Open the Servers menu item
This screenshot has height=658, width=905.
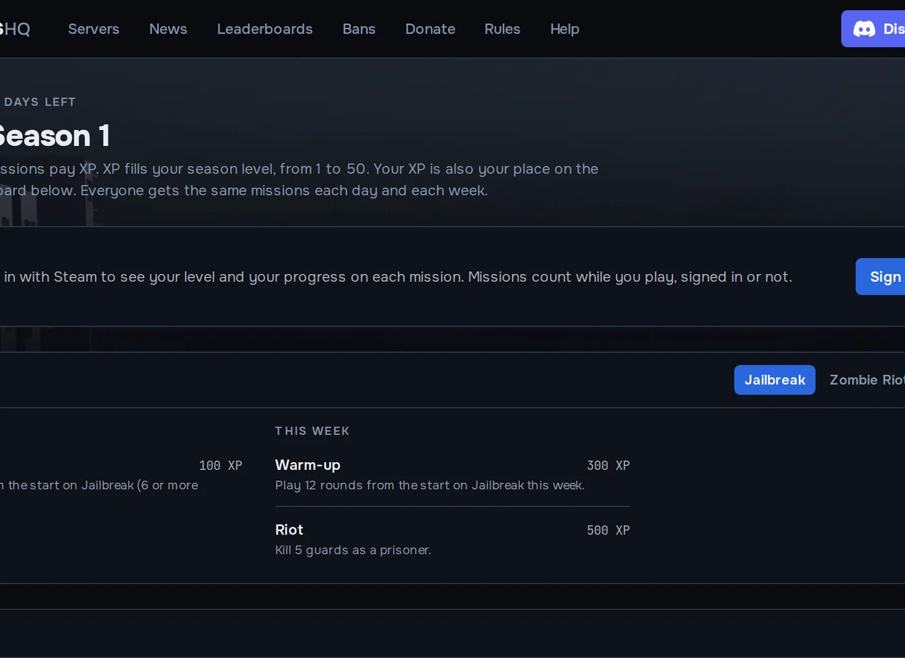(94, 29)
